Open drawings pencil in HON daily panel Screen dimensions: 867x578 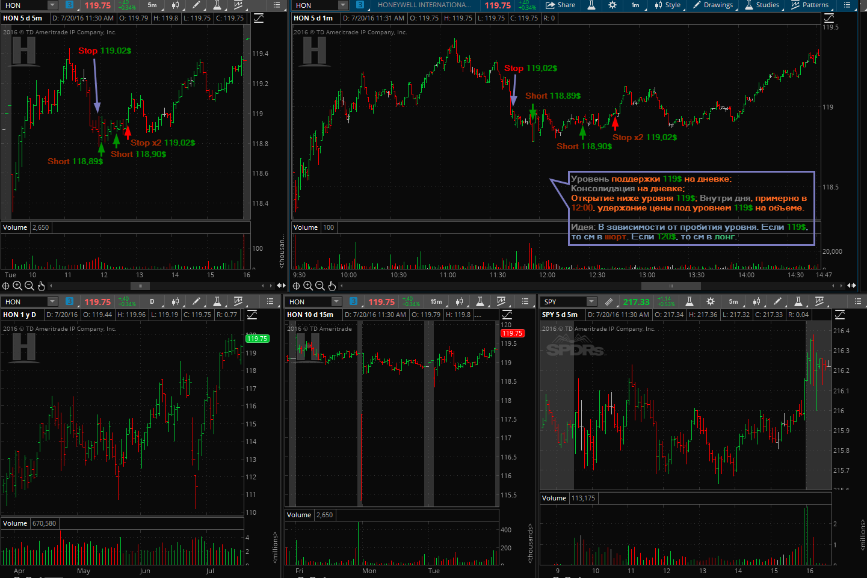coord(197,301)
